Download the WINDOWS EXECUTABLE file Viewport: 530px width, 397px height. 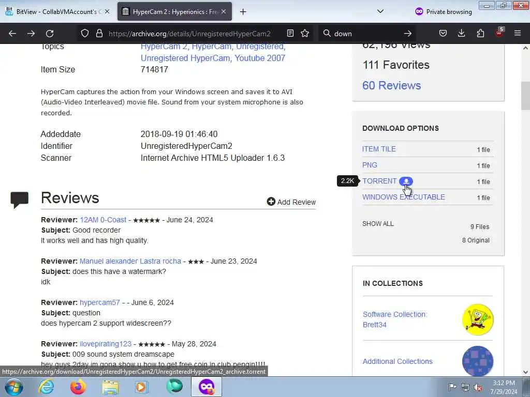404,197
